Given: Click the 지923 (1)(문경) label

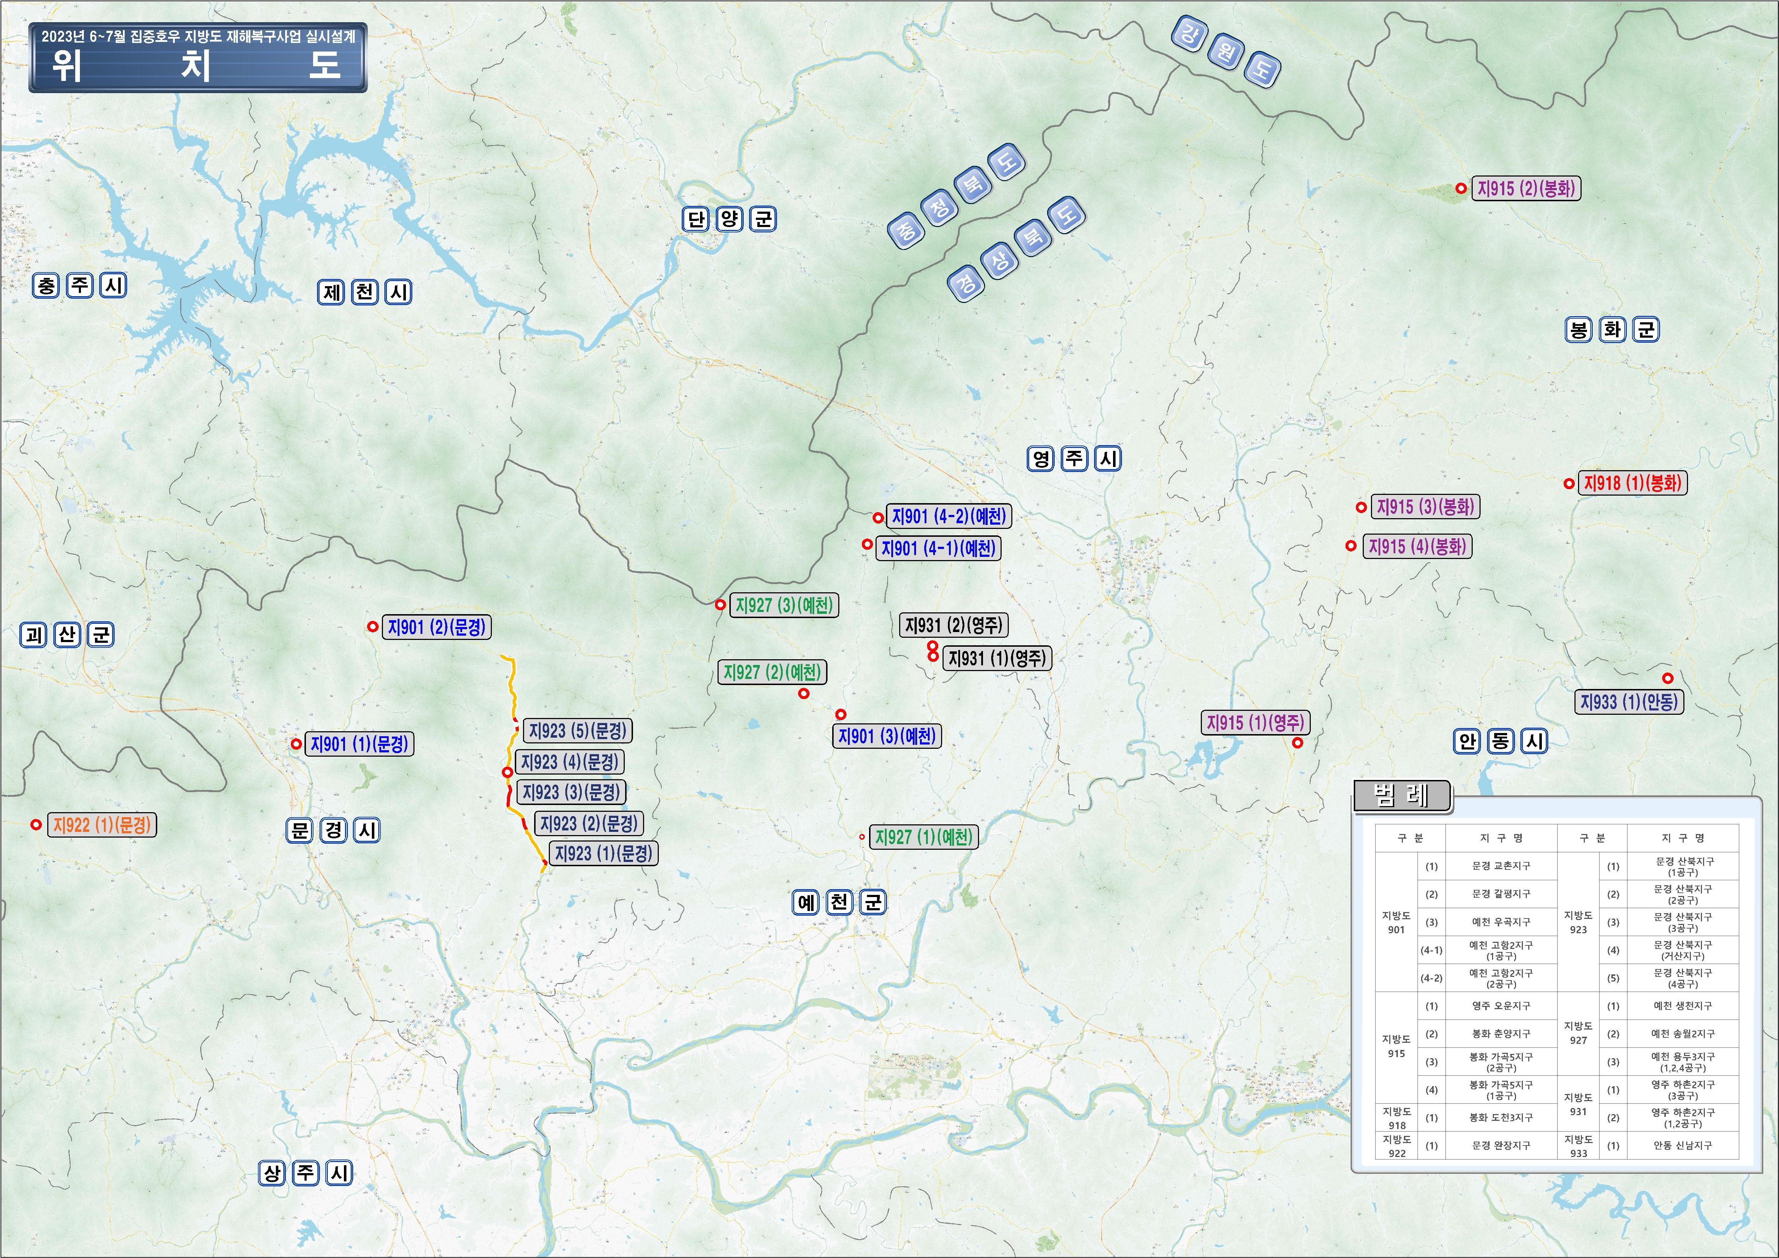Looking at the screenshot, I should click(604, 853).
